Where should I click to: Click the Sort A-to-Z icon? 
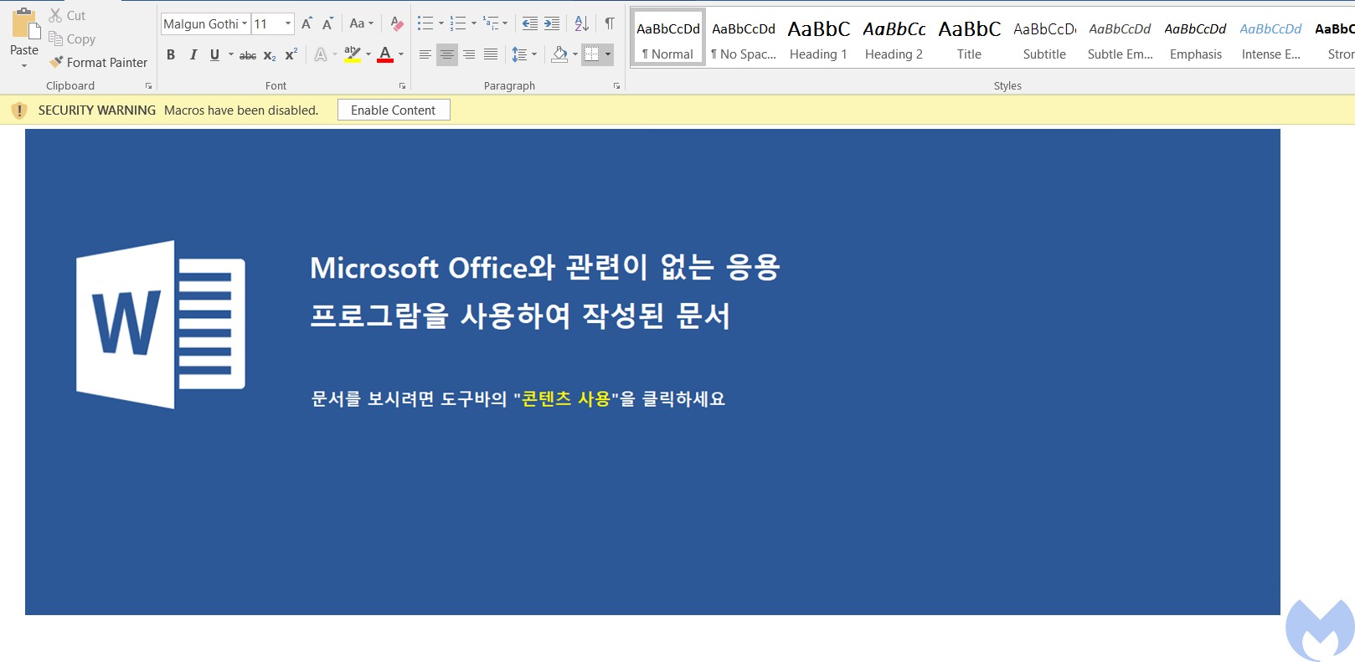[x=581, y=24]
